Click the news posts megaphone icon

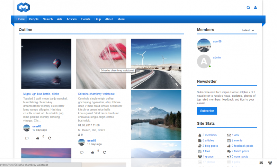pyautogui.click(x=229, y=157)
